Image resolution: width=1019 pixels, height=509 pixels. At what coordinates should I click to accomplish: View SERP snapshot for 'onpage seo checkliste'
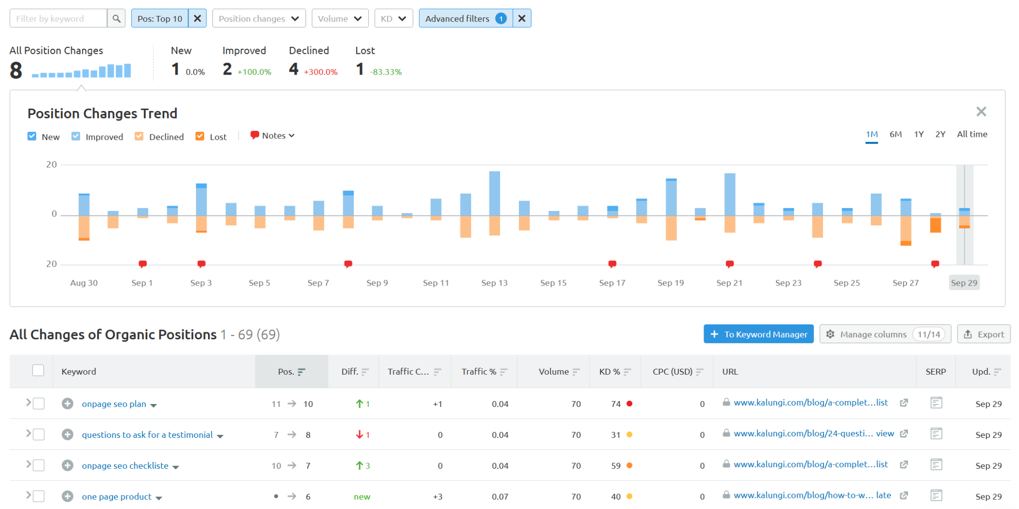pyautogui.click(x=936, y=465)
